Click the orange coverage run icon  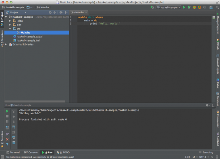[x=194, y=7]
